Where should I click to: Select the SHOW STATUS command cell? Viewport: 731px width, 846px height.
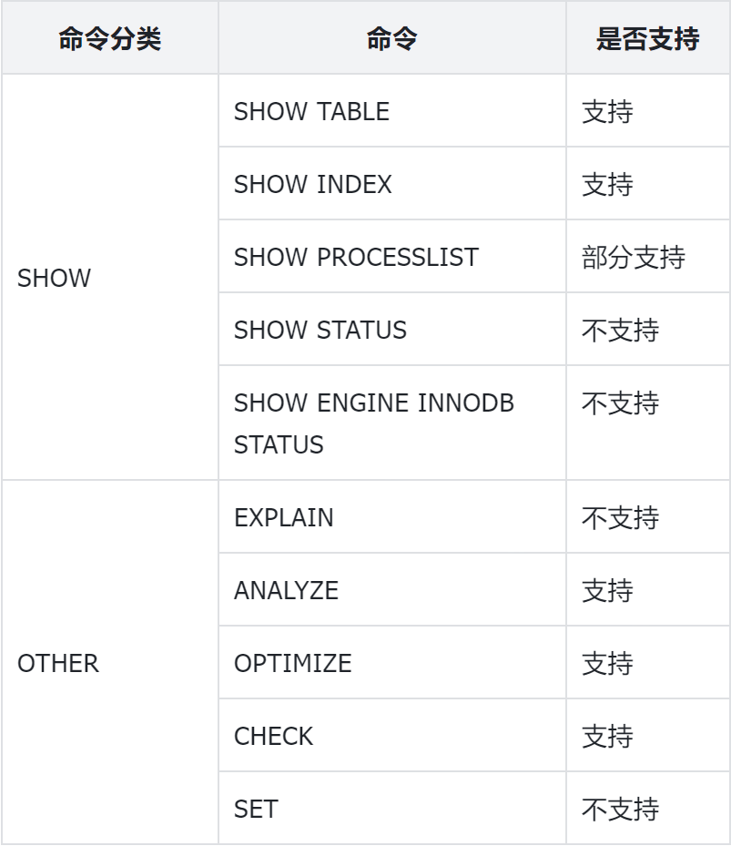320,330
